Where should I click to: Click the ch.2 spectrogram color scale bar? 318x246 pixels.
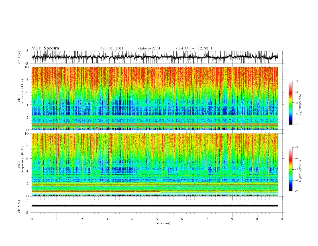pos(290,169)
